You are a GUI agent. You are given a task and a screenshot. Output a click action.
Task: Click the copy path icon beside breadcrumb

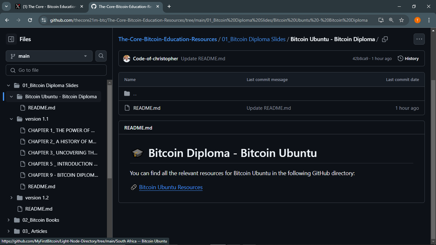[x=385, y=39]
